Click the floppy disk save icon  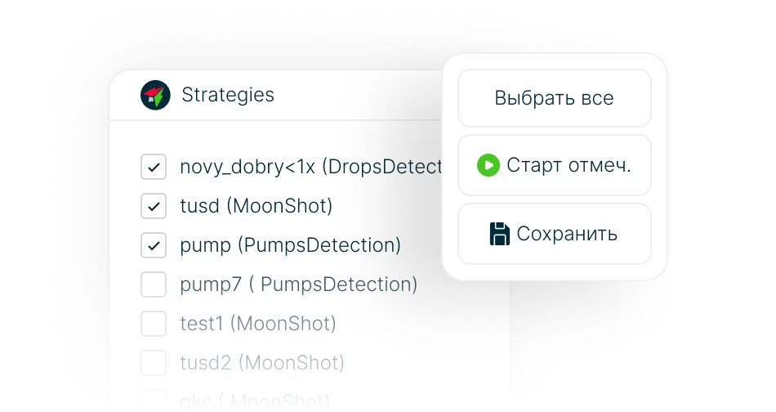coord(499,234)
